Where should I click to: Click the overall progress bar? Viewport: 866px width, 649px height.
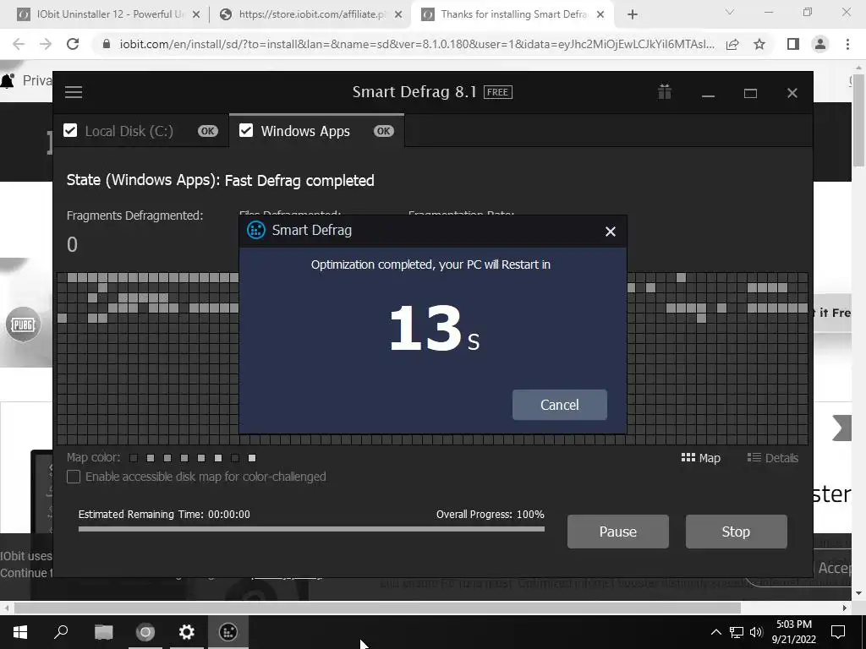click(x=311, y=529)
